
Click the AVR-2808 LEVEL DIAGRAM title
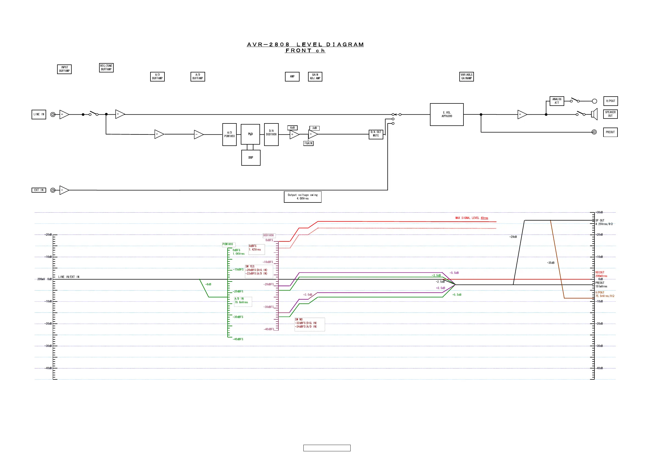[305, 45]
